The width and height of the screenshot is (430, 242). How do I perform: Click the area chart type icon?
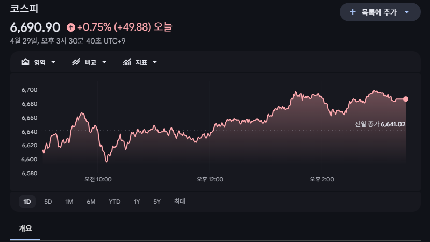point(25,62)
